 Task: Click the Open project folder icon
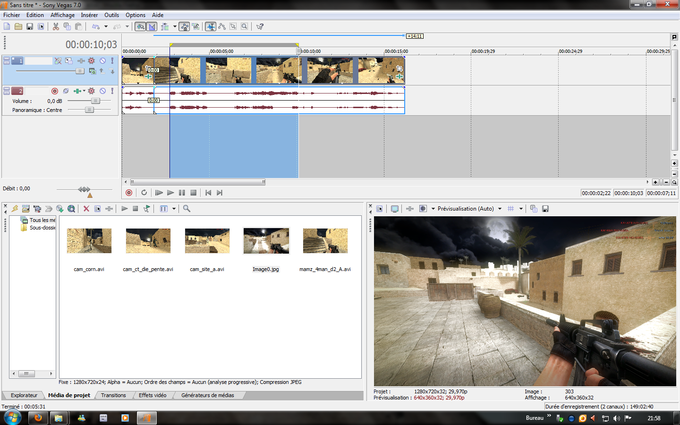point(18,26)
